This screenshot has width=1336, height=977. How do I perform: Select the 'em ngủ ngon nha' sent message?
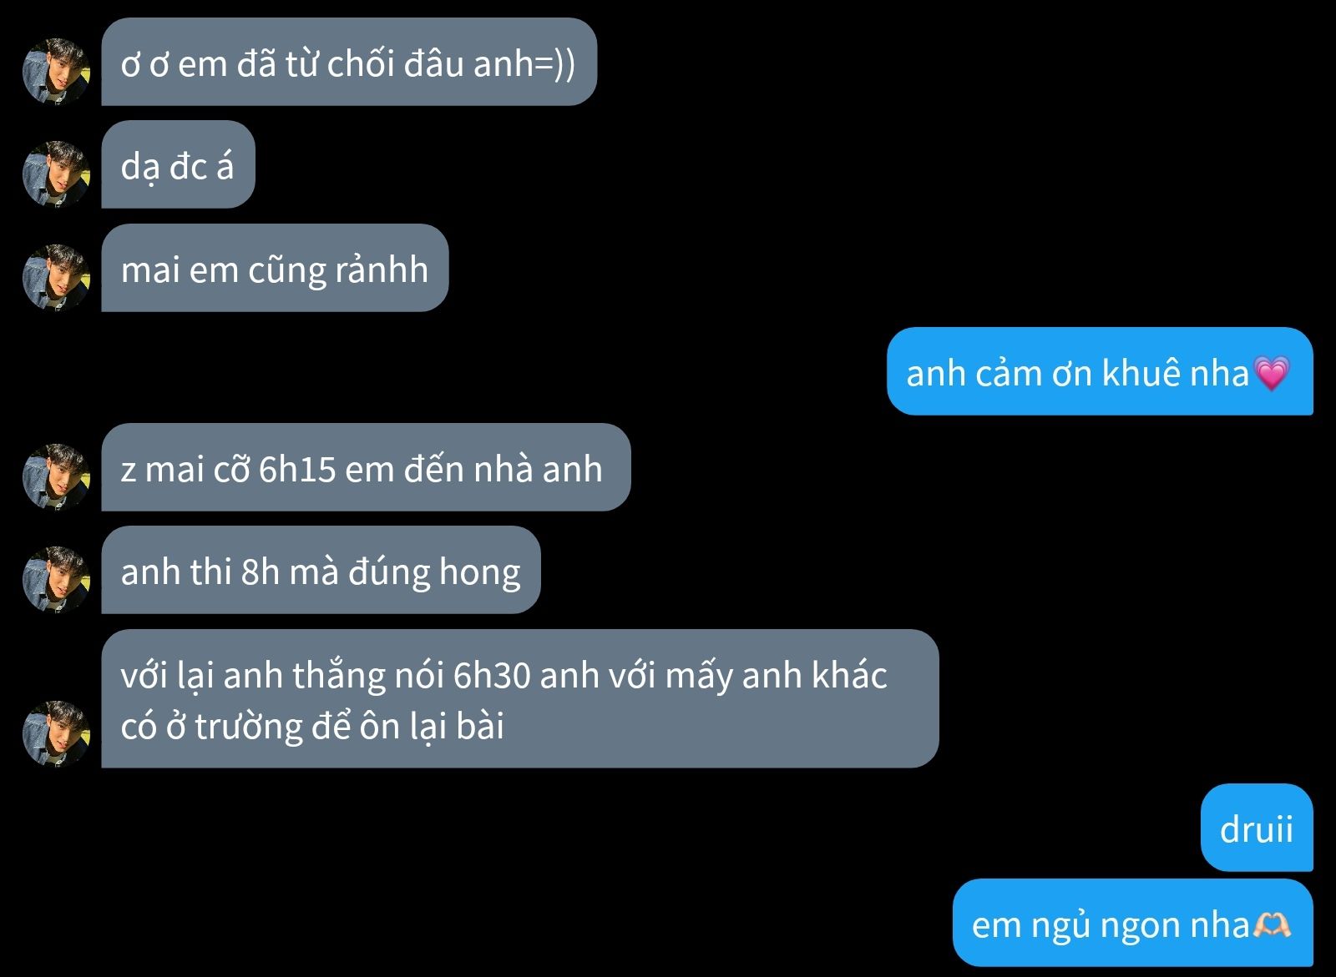point(1133,923)
